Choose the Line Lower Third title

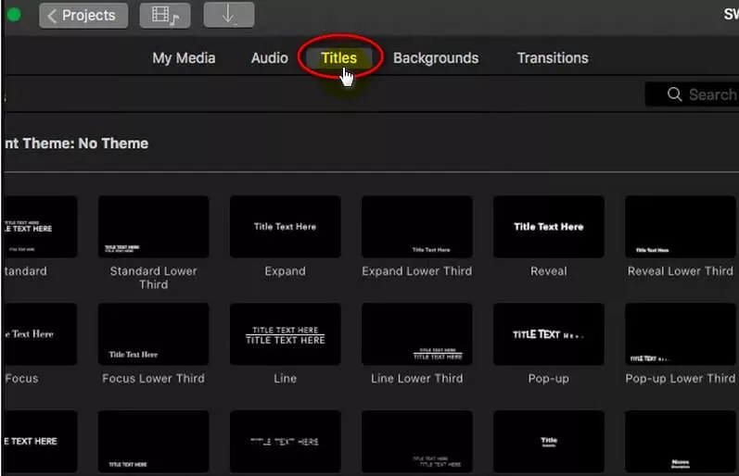[416, 333]
